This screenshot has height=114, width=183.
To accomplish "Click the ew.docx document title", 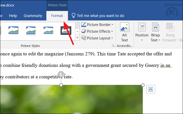I will pos(7,5).
